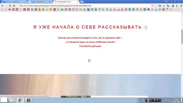Open the red bar chart bookmark
The width and height of the screenshot is (183, 103).
coord(118,9)
